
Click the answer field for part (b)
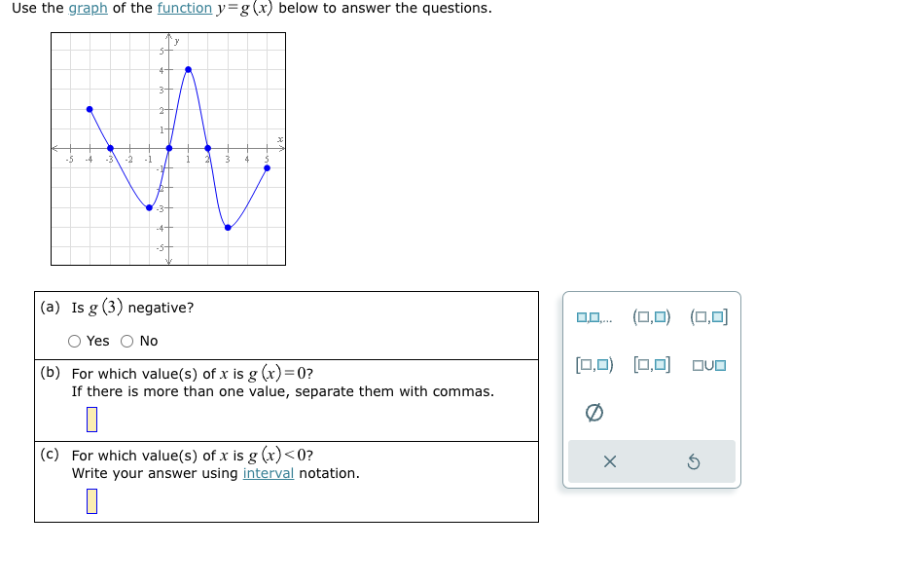[x=90, y=419]
